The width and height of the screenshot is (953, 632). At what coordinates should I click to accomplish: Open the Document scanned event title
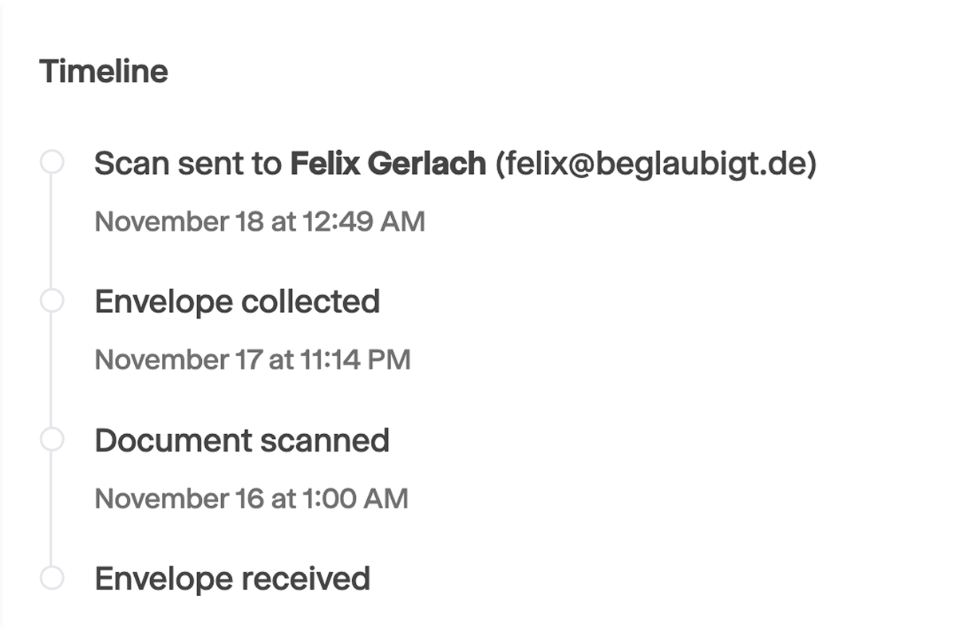(242, 440)
